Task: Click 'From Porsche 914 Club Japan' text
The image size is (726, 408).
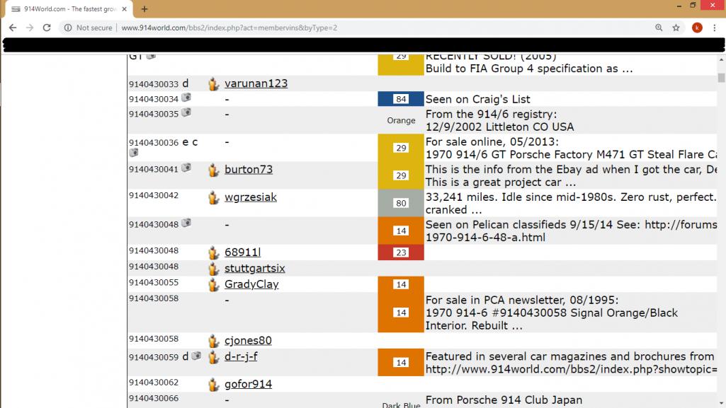Action: (x=504, y=400)
